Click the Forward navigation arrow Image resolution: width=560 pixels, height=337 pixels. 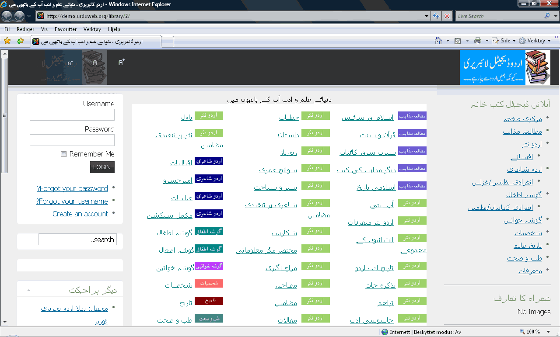click(19, 16)
